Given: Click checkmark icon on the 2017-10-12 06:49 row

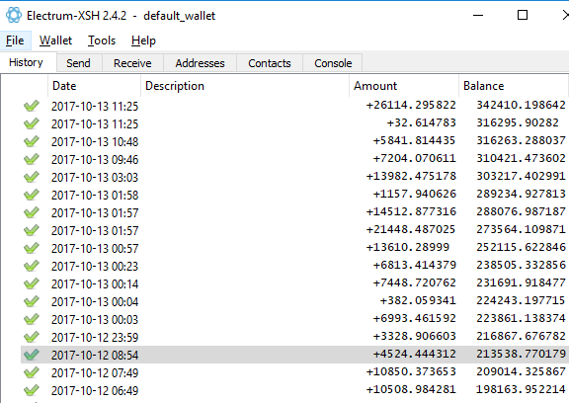Looking at the screenshot, I should point(32,390).
